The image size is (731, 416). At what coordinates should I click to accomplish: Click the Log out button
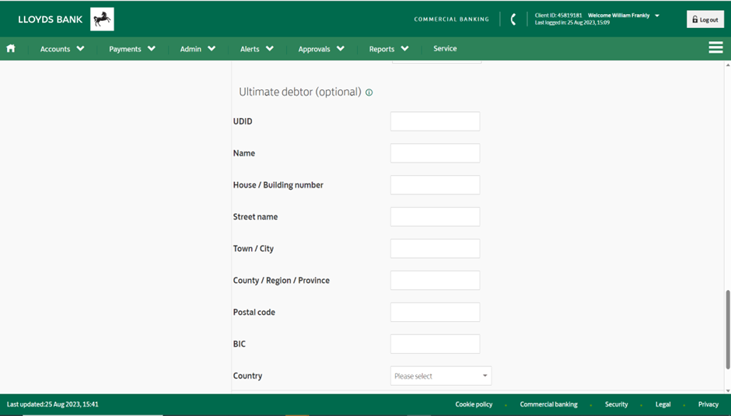(705, 19)
